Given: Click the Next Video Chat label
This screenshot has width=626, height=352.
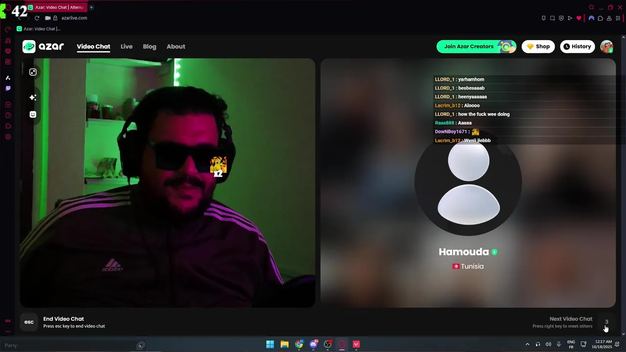Looking at the screenshot, I should coord(571,319).
